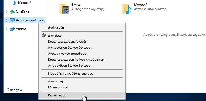Expand the Δίκτυο tree node

coord(7,29)
